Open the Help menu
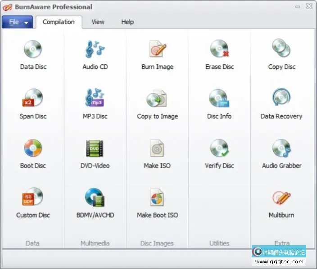Screen dimensions: 317x270 (127, 22)
